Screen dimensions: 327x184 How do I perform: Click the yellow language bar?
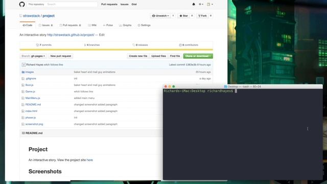pos(116,50)
